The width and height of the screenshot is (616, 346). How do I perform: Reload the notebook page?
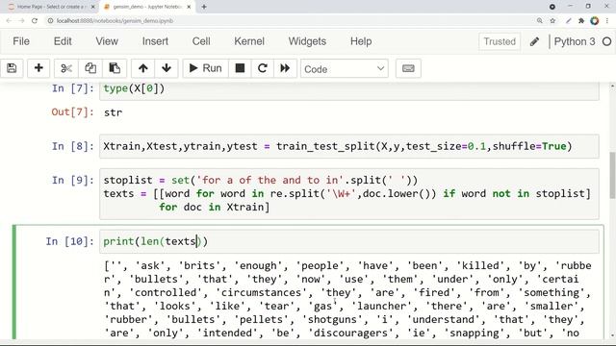(35, 21)
